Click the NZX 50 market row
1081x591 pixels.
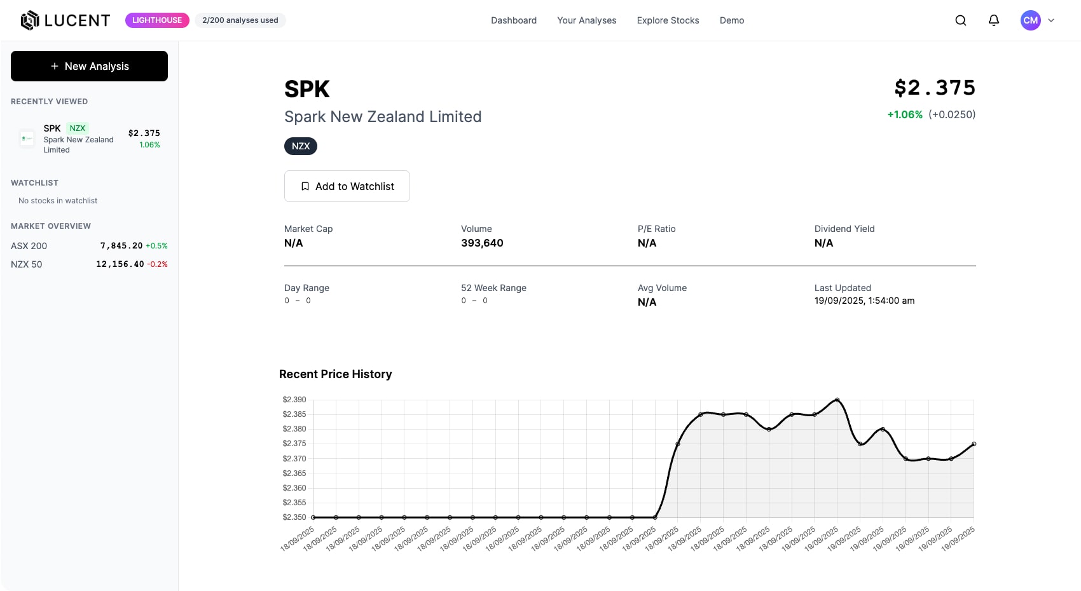coord(89,264)
